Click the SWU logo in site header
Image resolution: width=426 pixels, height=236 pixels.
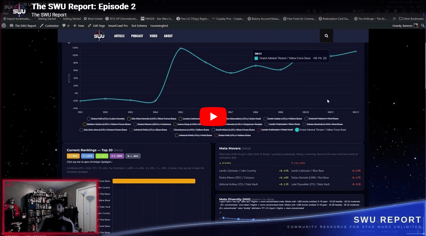pos(99,35)
